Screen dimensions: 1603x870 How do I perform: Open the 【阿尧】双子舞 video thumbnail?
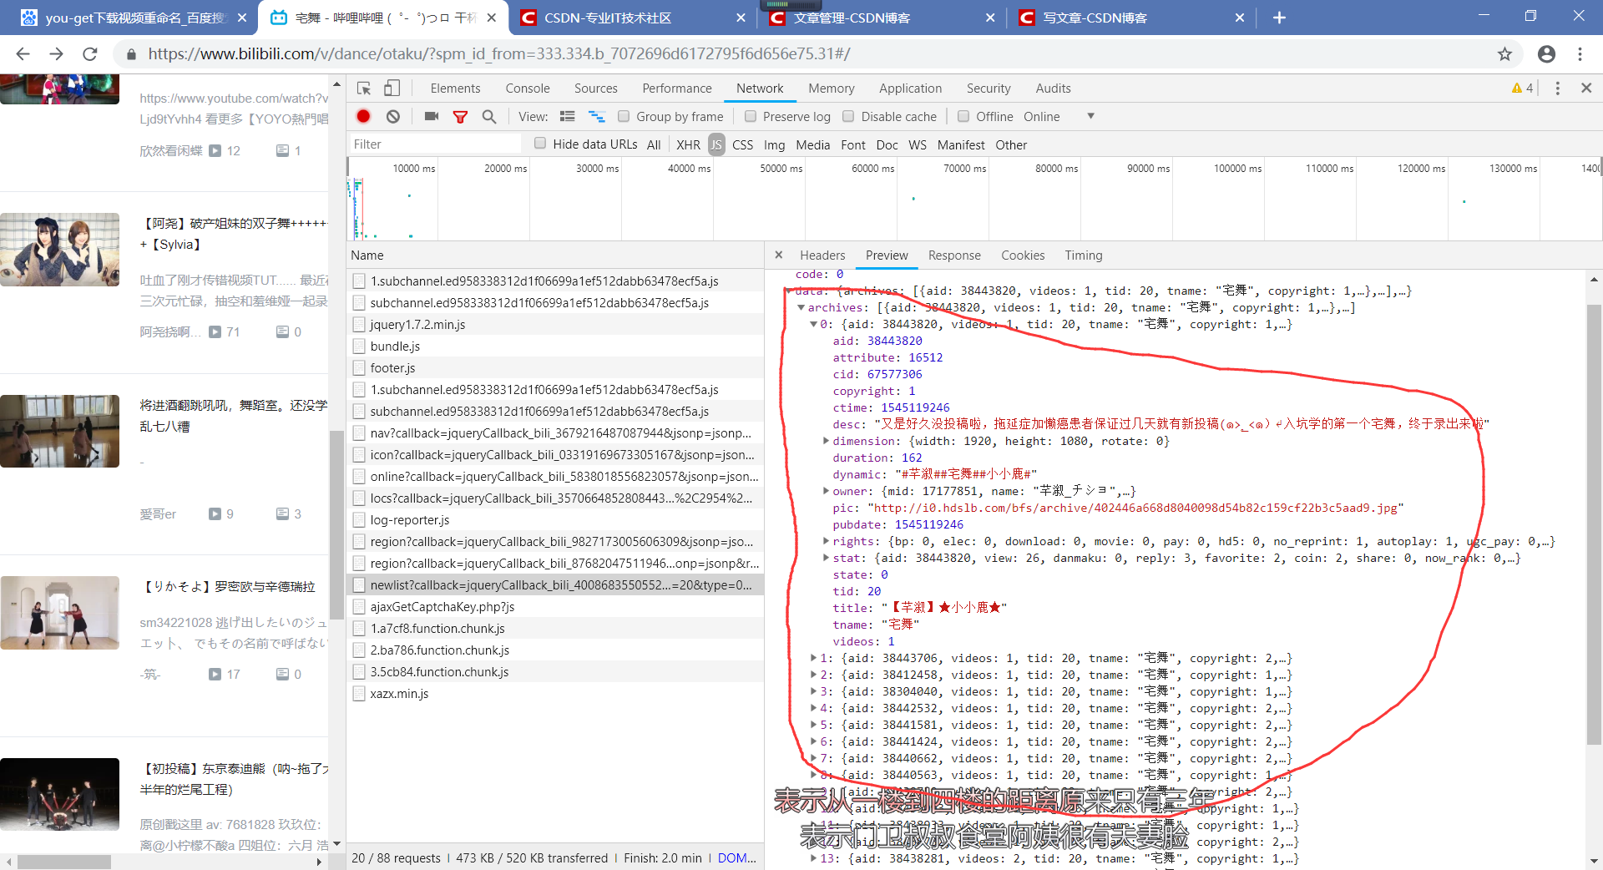[59, 250]
